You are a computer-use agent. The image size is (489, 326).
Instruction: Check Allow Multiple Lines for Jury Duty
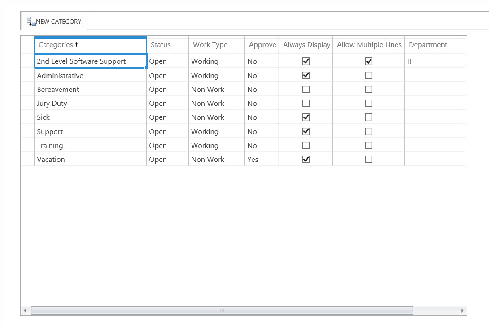point(369,103)
